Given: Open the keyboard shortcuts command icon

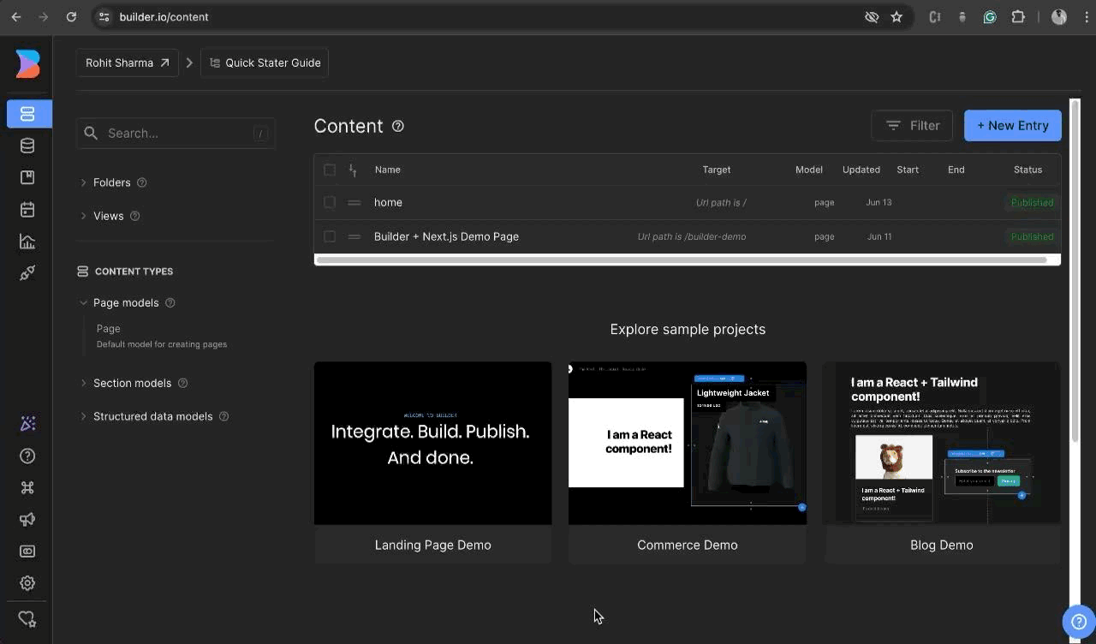Looking at the screenshot, I should pos(27,487).
